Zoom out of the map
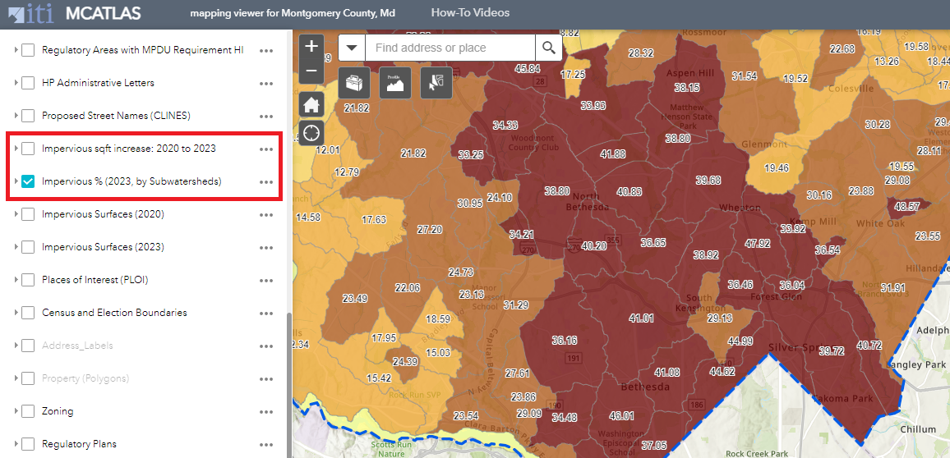 tap(311, 71)
